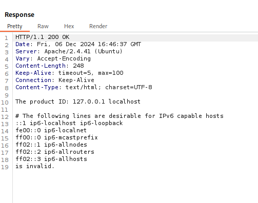Click the 'The product ID' line
Screen dimensions: 258x203
tap(78, 101)
